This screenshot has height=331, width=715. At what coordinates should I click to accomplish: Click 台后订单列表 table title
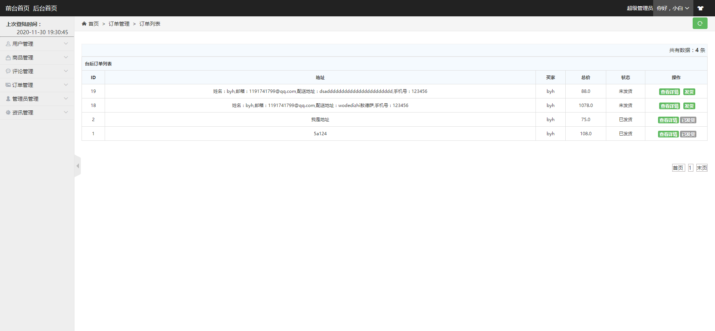tap(98, 64)
